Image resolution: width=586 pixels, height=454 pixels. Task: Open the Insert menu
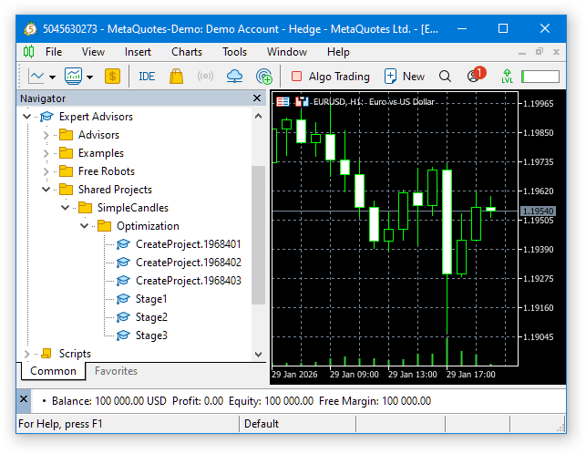[138, 52]
